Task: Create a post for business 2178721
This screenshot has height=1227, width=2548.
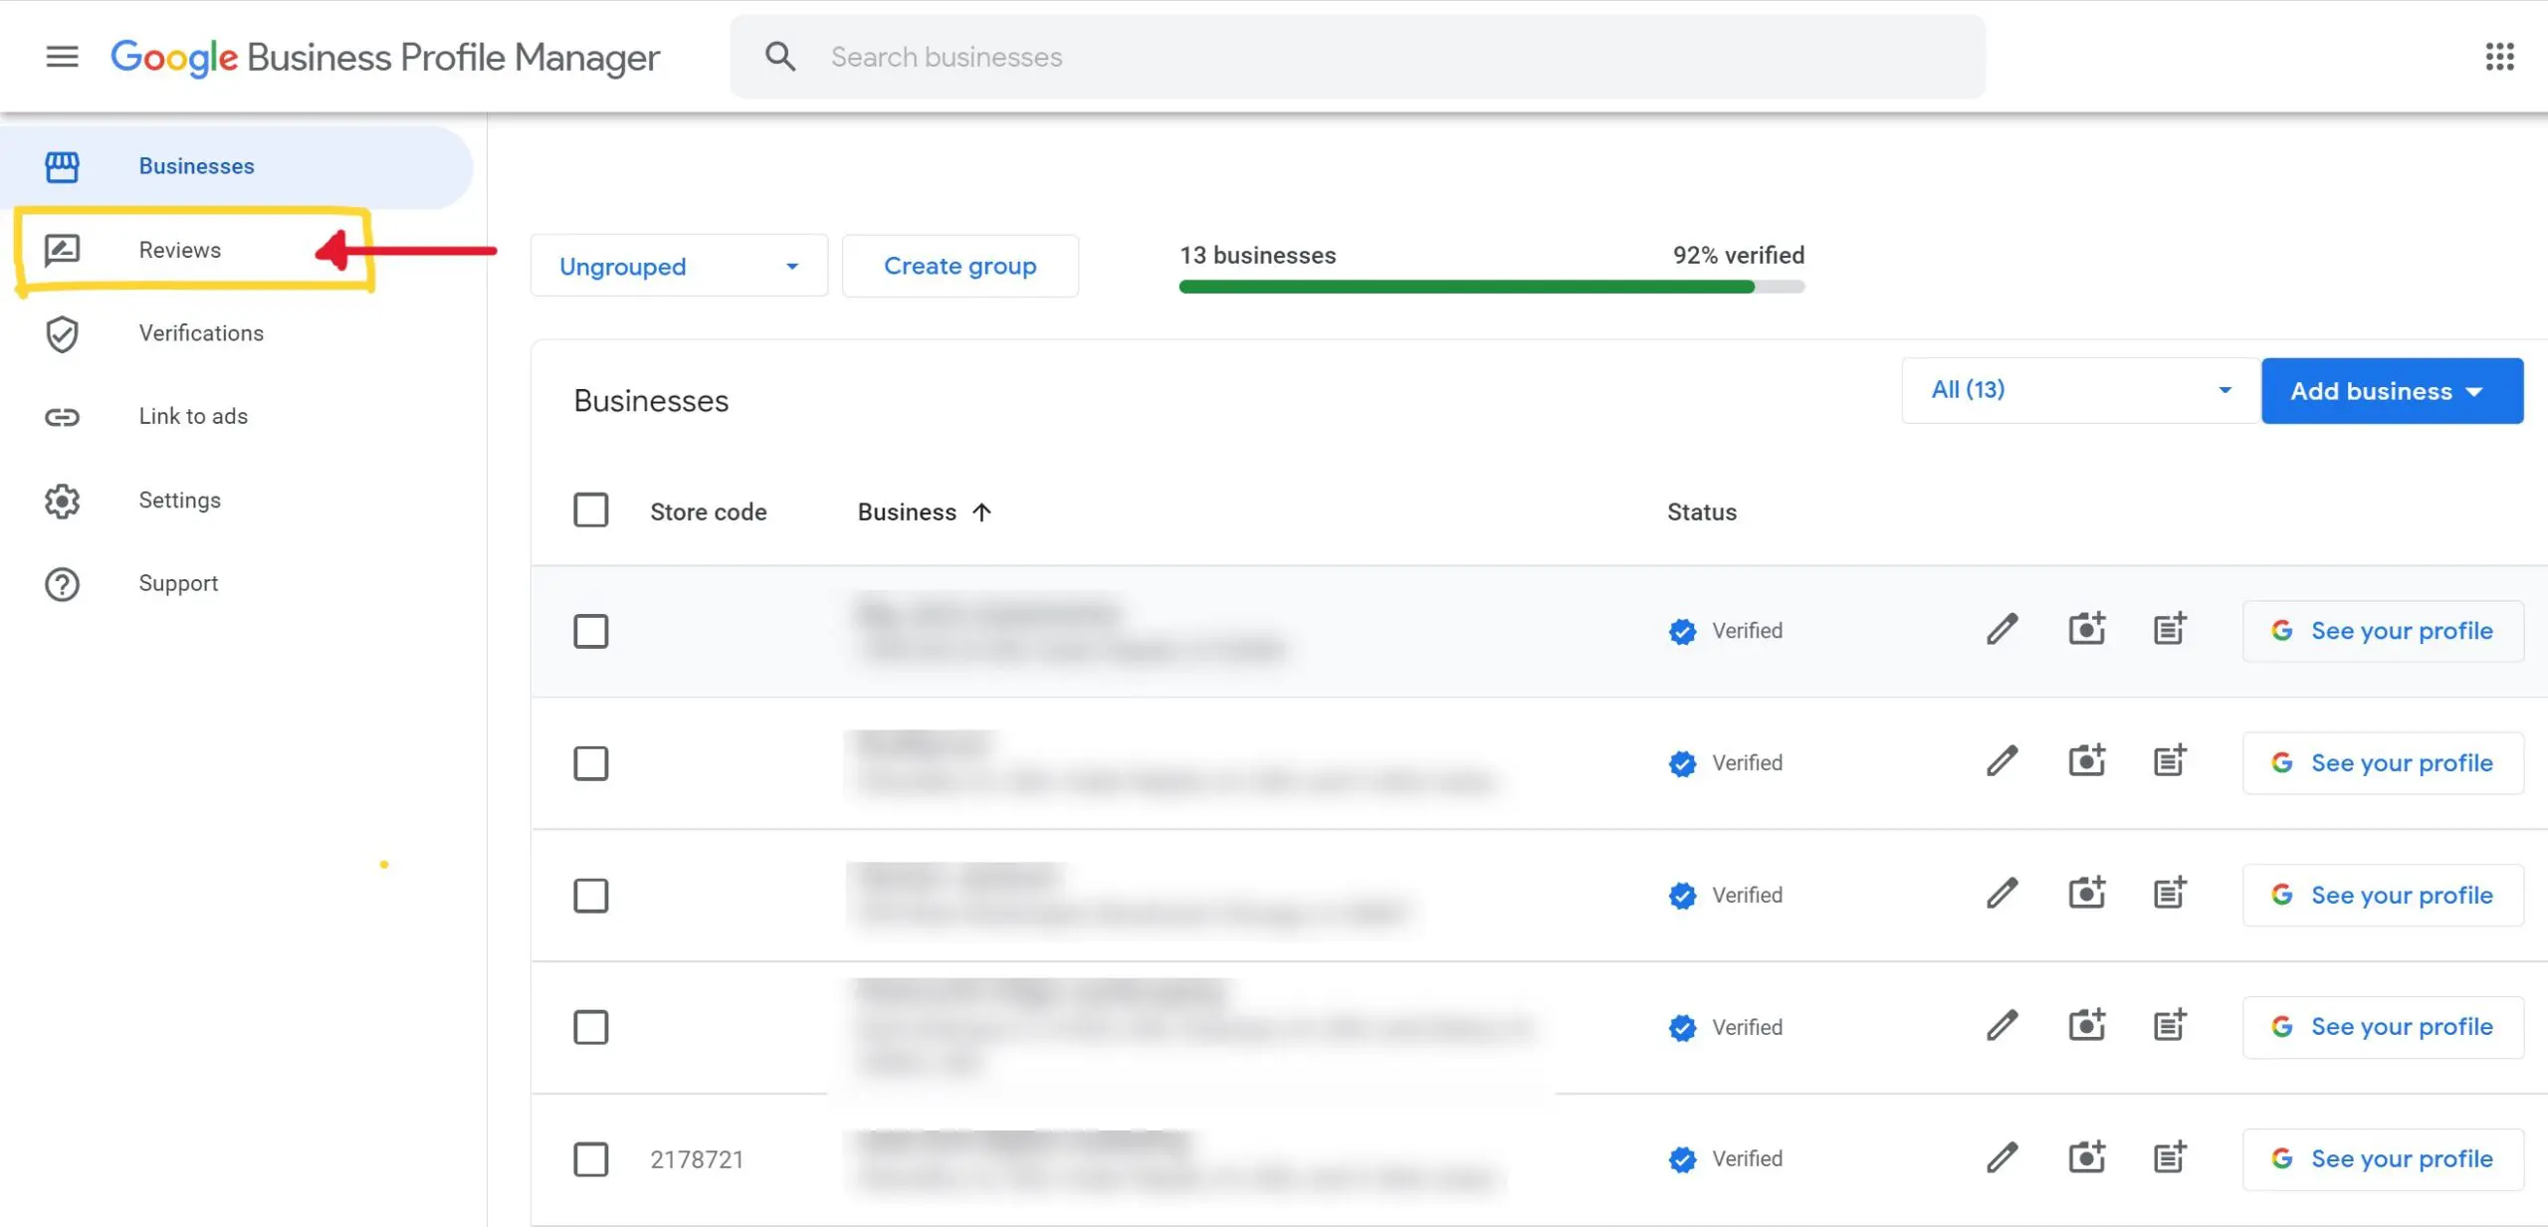Action: point(2169,1156)
